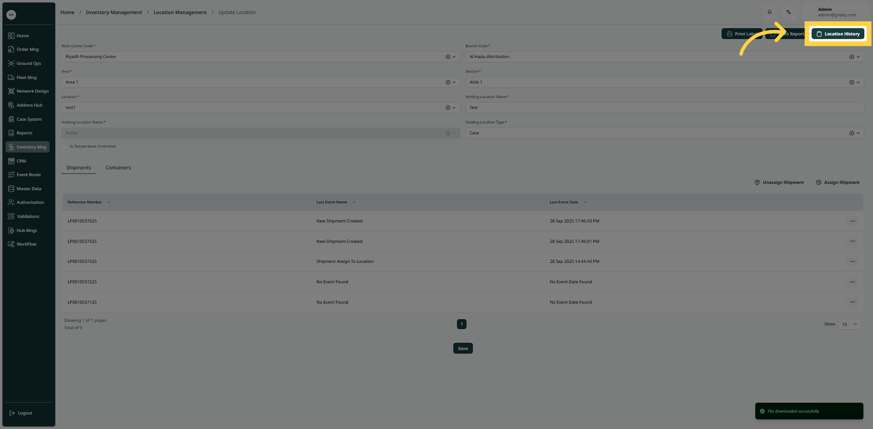873x429 pixels.
Task: Open notifications bell icon
Action: 770,12
